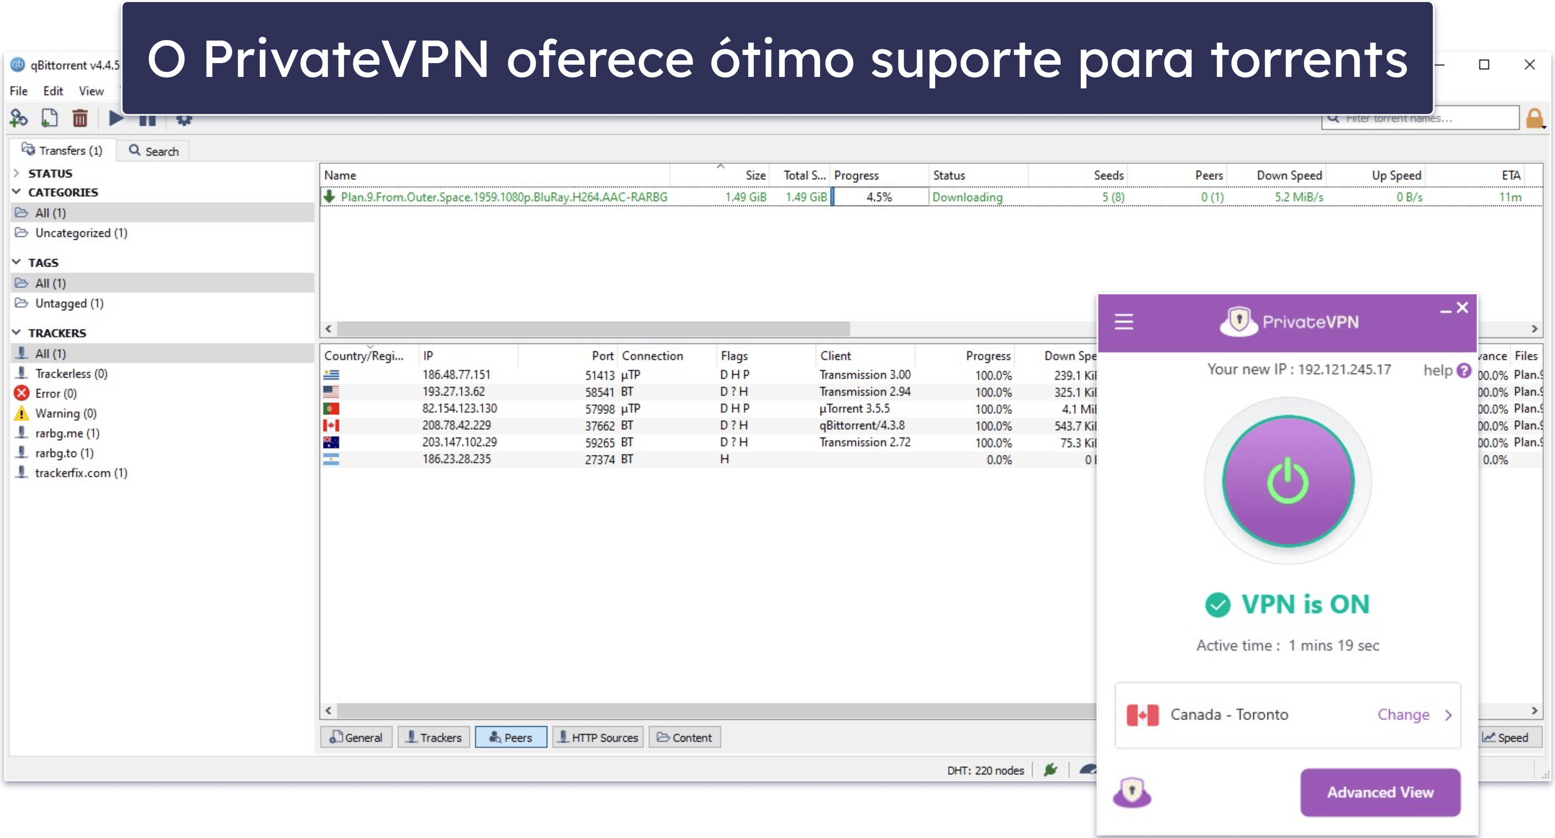This screenshot has width=1555, height=838.
Task: Click the DHT: 220 nodes status text
Action: 985,770
